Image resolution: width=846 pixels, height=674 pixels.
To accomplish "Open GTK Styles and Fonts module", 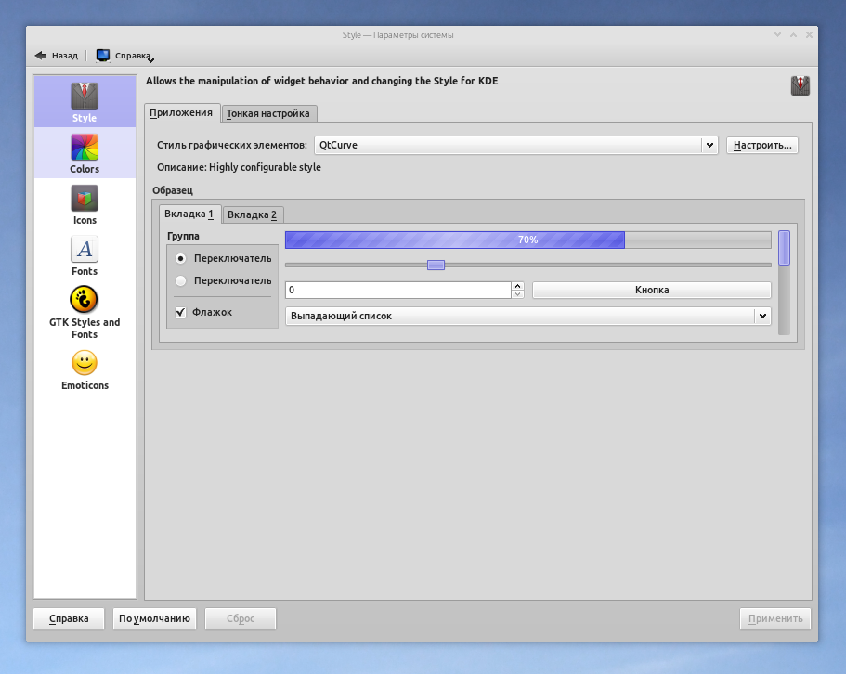I will [x=85, y=312].
